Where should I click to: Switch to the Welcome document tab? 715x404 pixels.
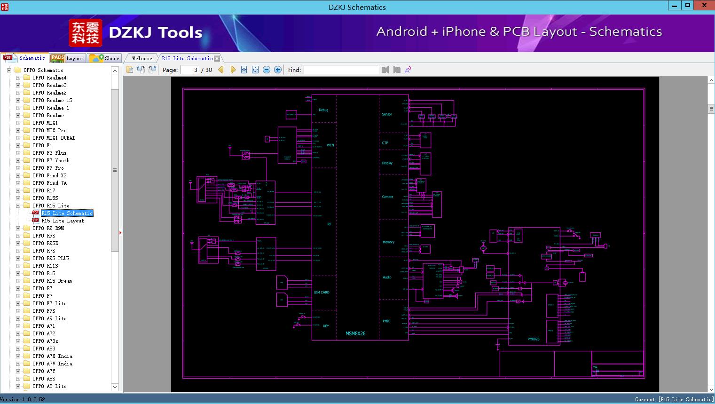coord(142,58)
